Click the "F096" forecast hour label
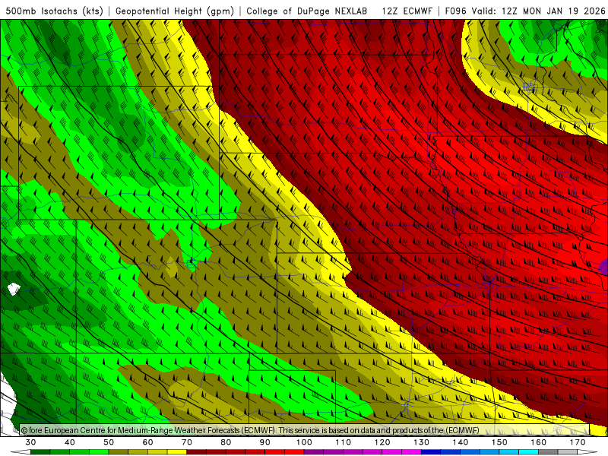 pyautogui.click(x=456, y=11)
